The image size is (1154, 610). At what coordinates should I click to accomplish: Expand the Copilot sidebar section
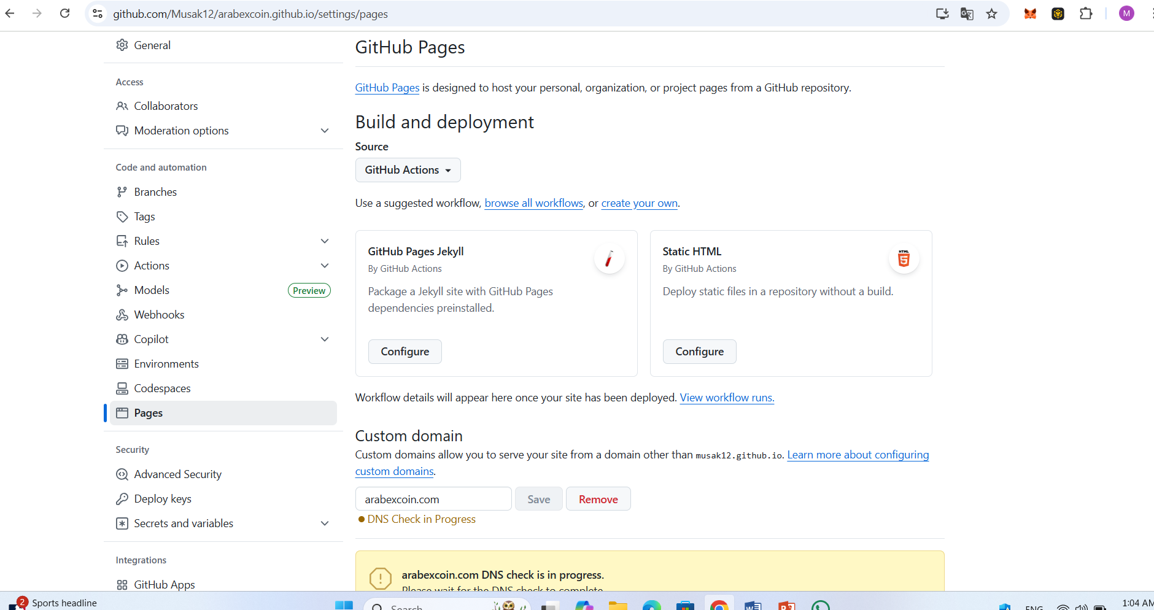click(x=325, y=339)
